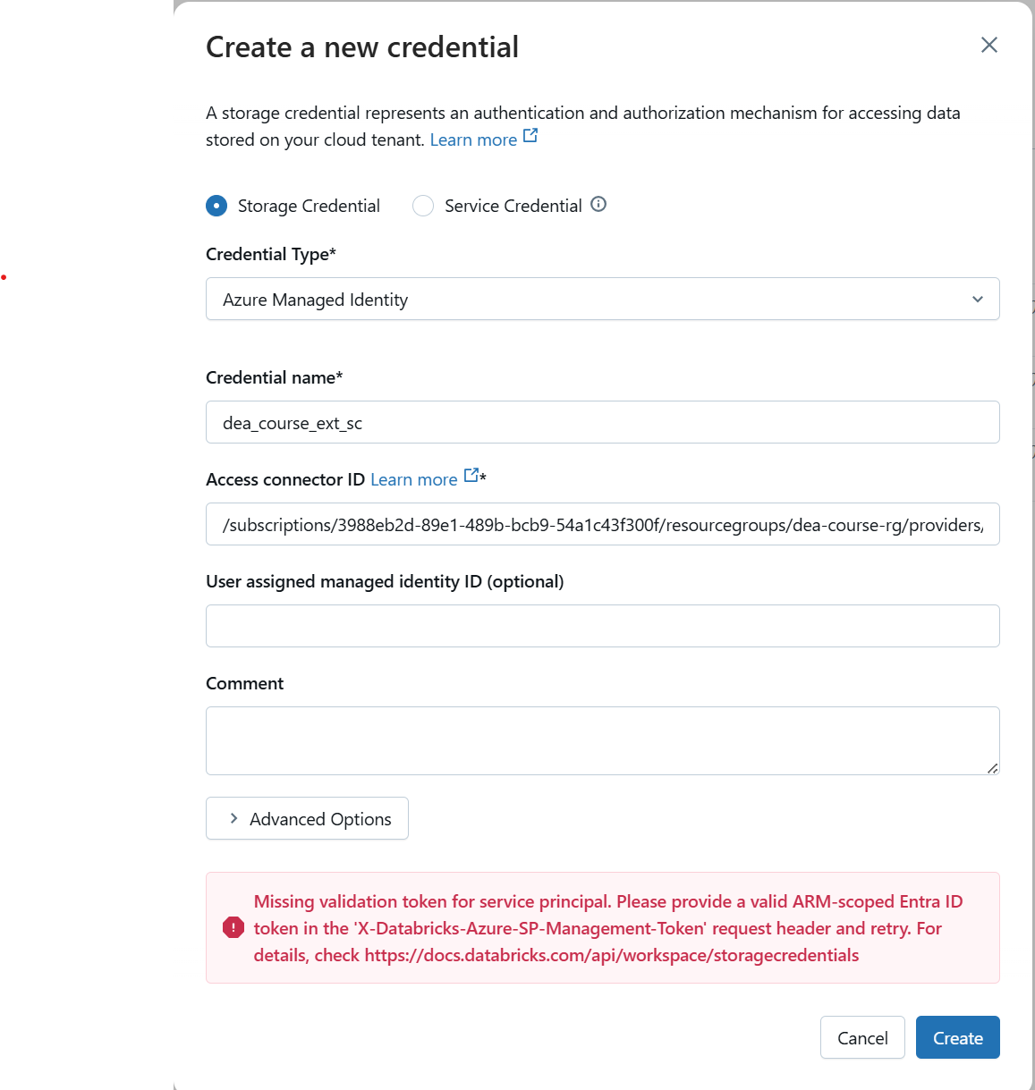Click the Cancel button
The height and width of the screenshot is (1090, 1035).
pyautogui.click(x=861, y=1037)
